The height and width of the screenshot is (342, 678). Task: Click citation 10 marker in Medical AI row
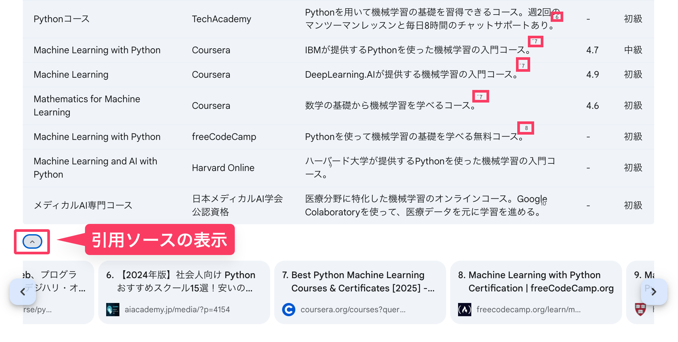543,204
